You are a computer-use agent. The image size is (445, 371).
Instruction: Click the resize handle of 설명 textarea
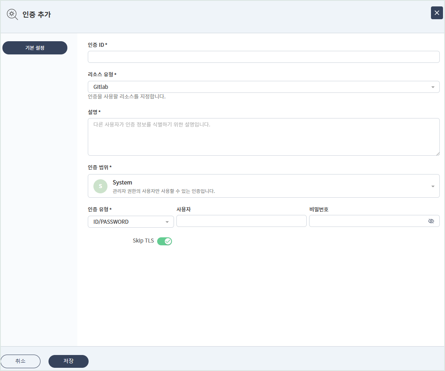(438, 154)
